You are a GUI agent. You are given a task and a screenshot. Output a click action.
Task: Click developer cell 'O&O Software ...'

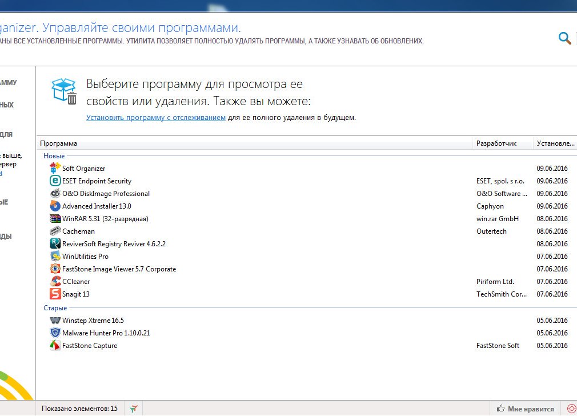click(x=502, y=193)
